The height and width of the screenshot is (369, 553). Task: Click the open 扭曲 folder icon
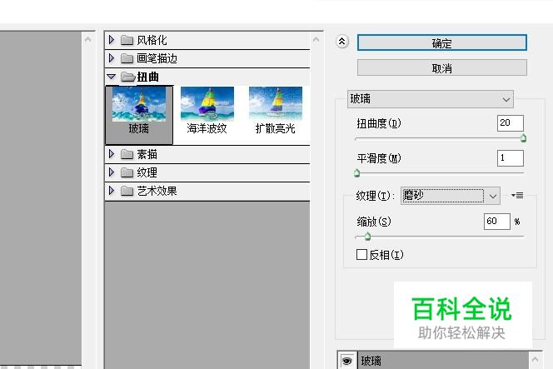coord(127,77)
